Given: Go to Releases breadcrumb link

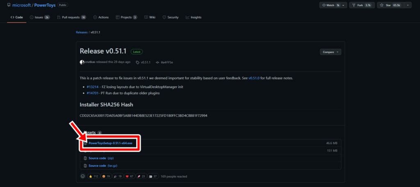Looking at the screenshot, I should [82, 32].
